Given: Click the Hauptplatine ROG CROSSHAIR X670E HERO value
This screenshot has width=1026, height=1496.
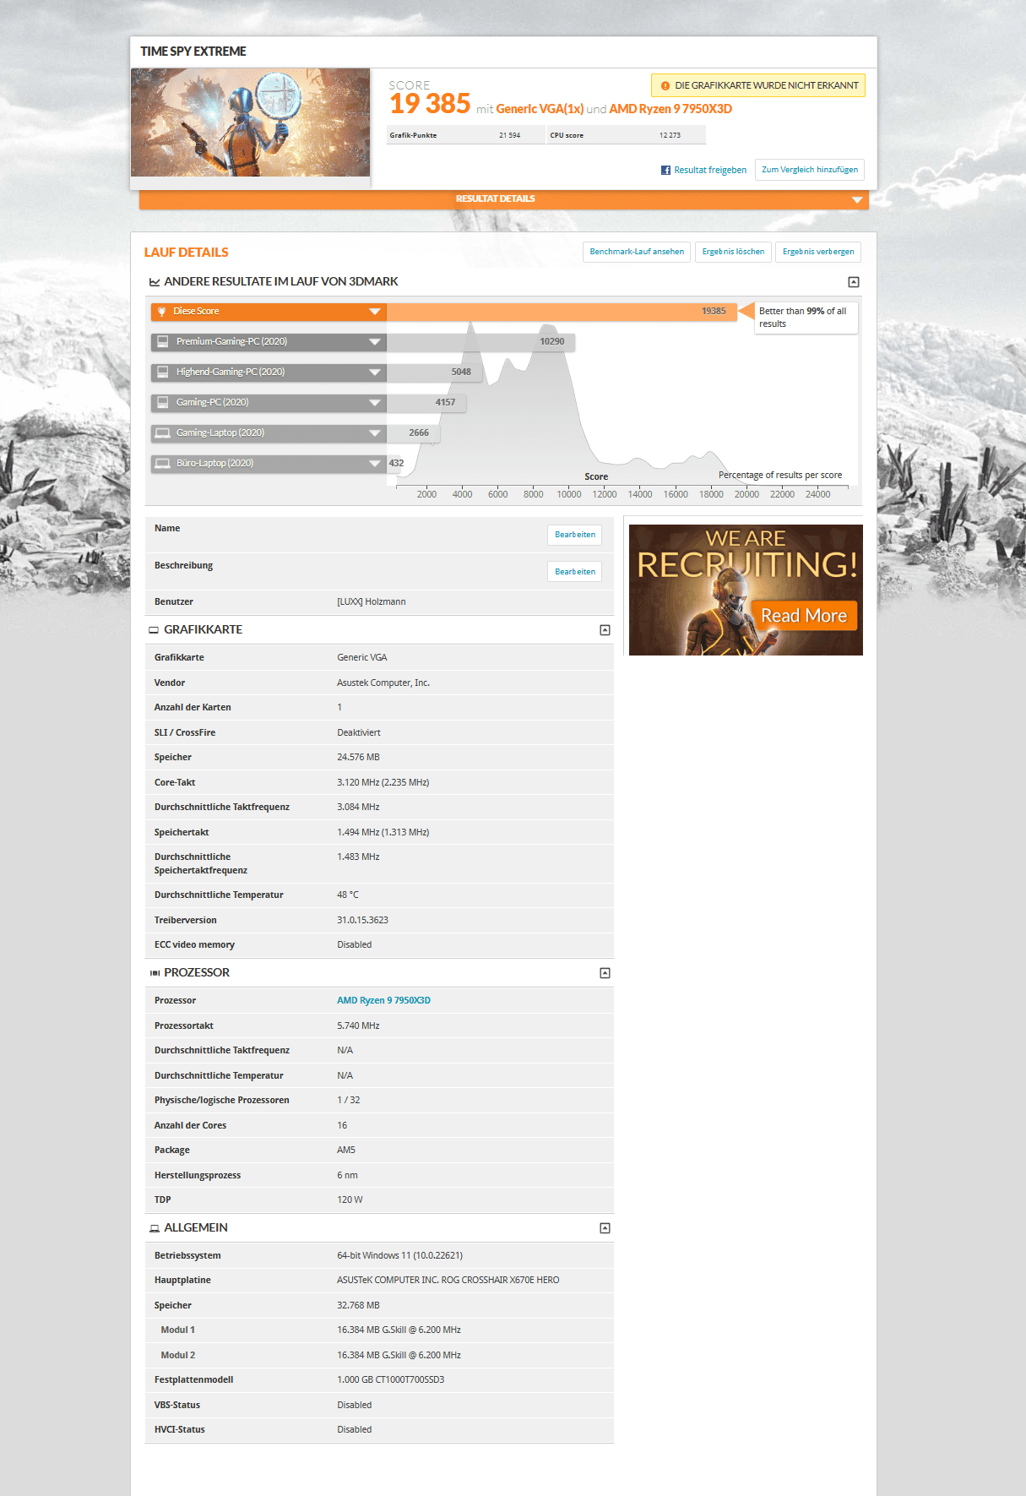Looking at the screenshot, I should [x=448, y=1280].
